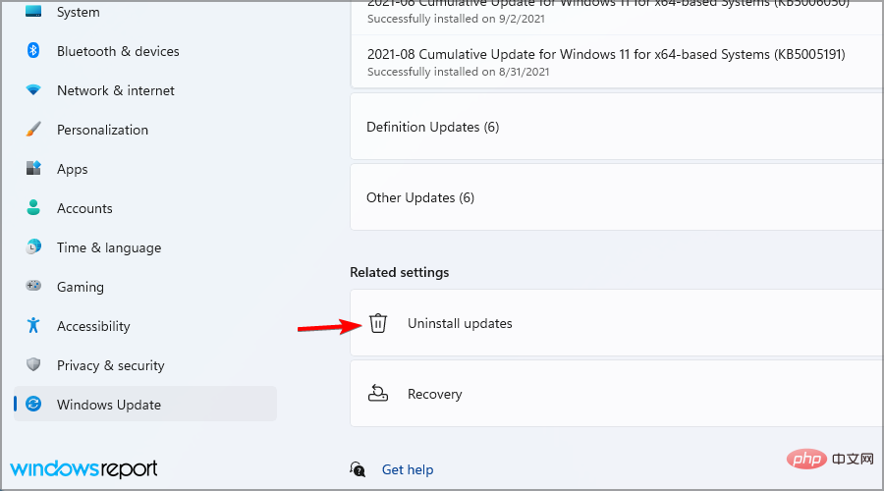The height and width of the screenshot is (491, 884).
Task: Open Uninstall updates
Action: (617, 323)
